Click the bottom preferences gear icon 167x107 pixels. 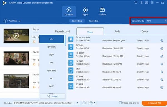(91, 103)
